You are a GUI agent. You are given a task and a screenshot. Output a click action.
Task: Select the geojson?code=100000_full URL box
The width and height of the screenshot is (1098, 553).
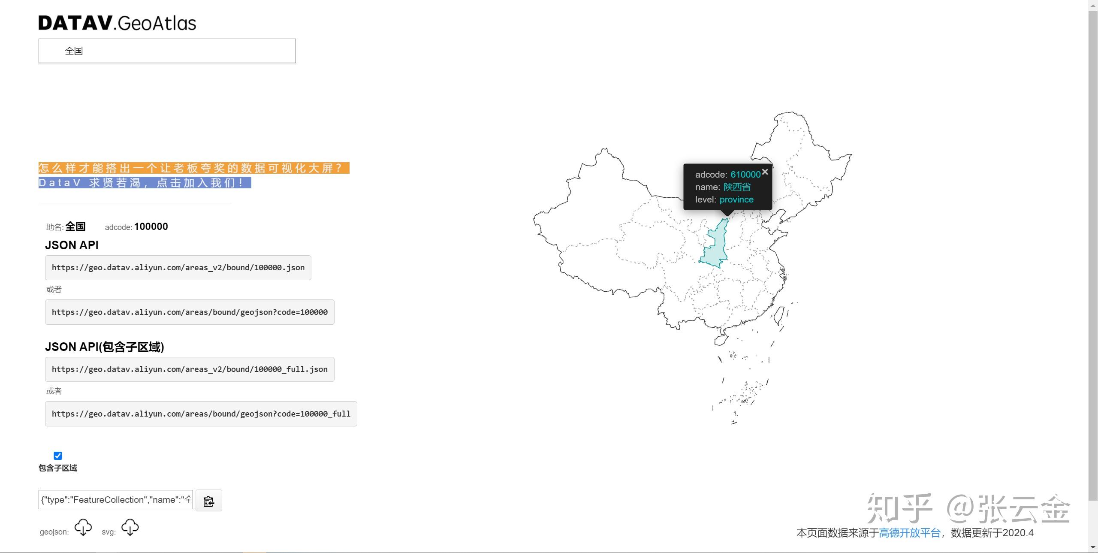pos(201,414)
